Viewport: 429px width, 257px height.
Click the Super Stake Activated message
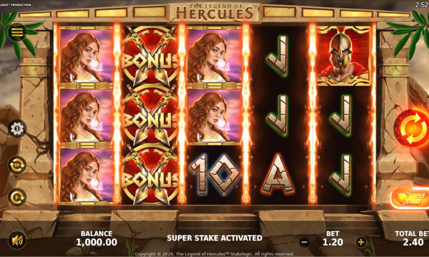coord(214,238)
